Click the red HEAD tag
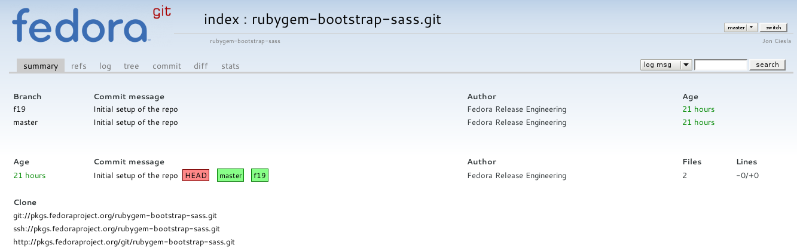The width and height of the screenshot is (797, 251). point(196,176)
